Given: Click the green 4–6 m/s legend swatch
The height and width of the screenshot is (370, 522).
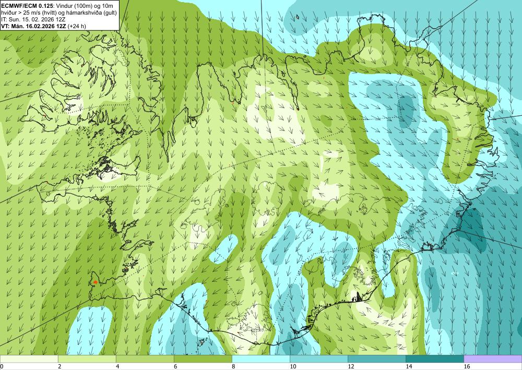Looking at the screenshot, I should click(145, 359).
